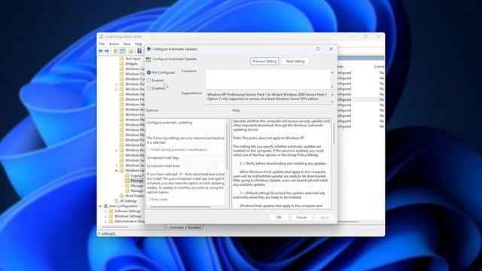
Task: Expand the Windows De... tree folder
Action: click(x=117, y=84)
